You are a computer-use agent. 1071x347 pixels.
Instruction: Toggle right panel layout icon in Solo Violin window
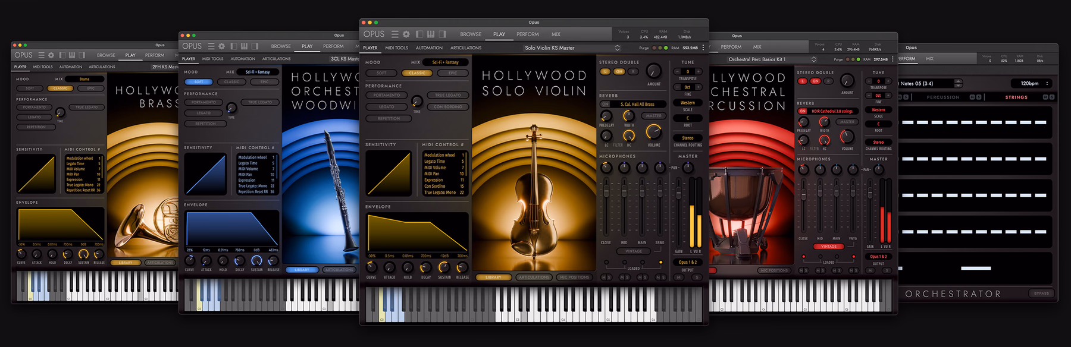point(442,34)
